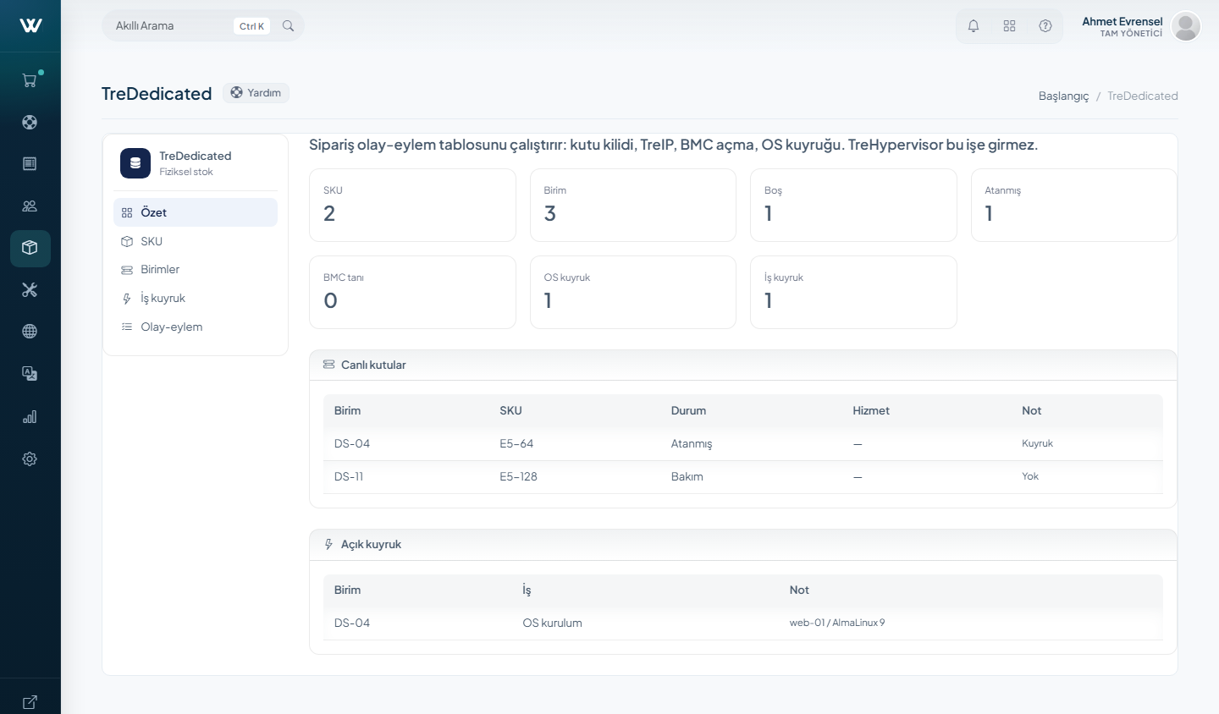Open the tools sidebar icon
The height and width of the screenshot is (714, 1219).
click(30, 289)
